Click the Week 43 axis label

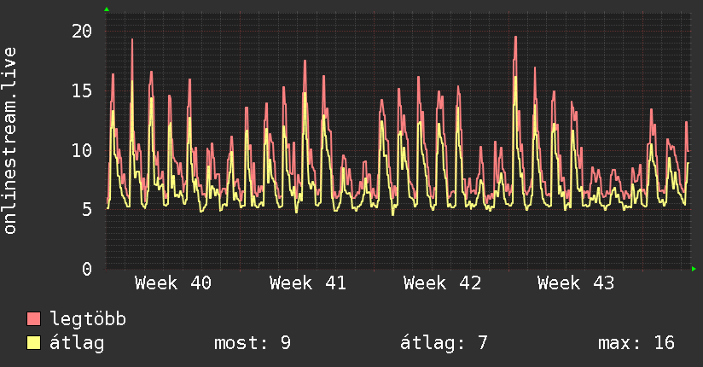click(x=576, y=283)
